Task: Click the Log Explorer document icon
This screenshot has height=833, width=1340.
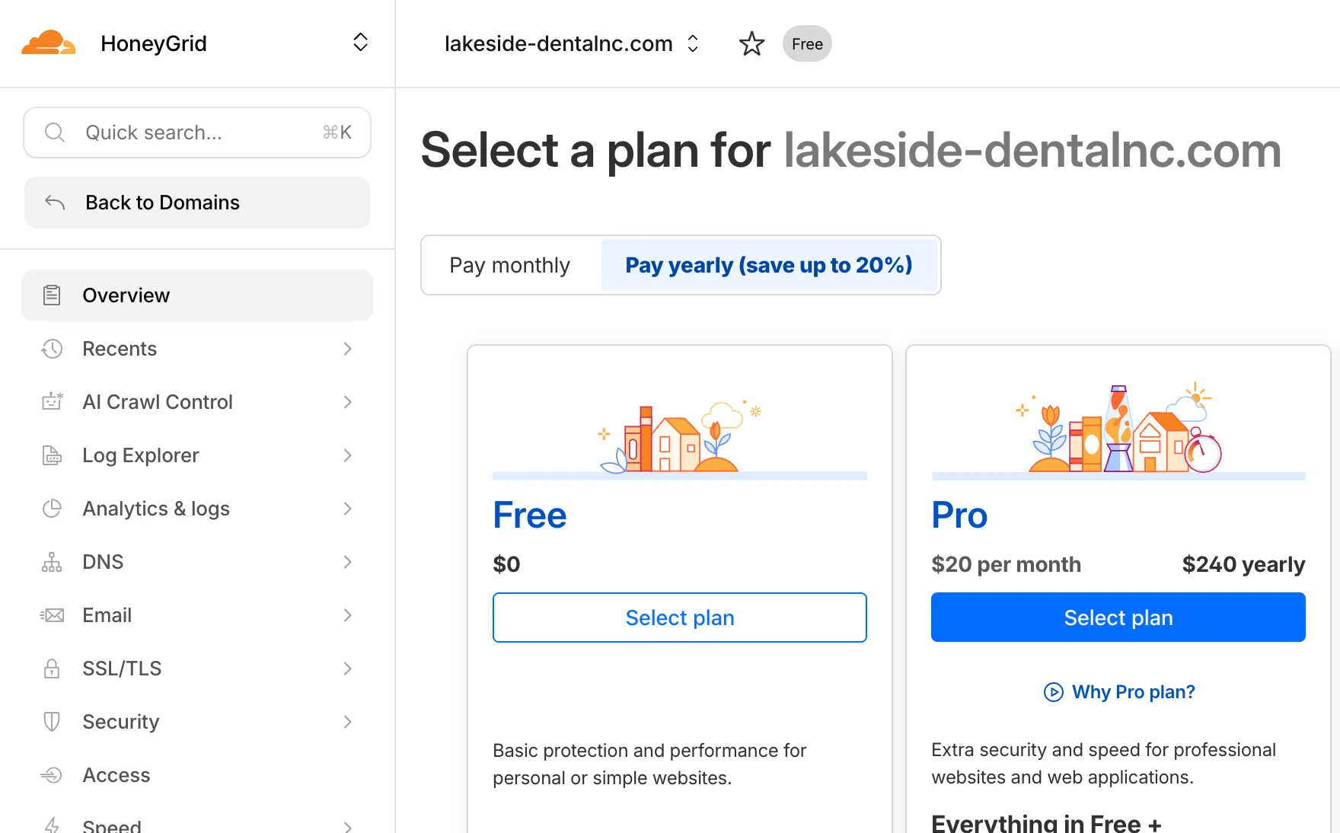Action: click(51, 455)
